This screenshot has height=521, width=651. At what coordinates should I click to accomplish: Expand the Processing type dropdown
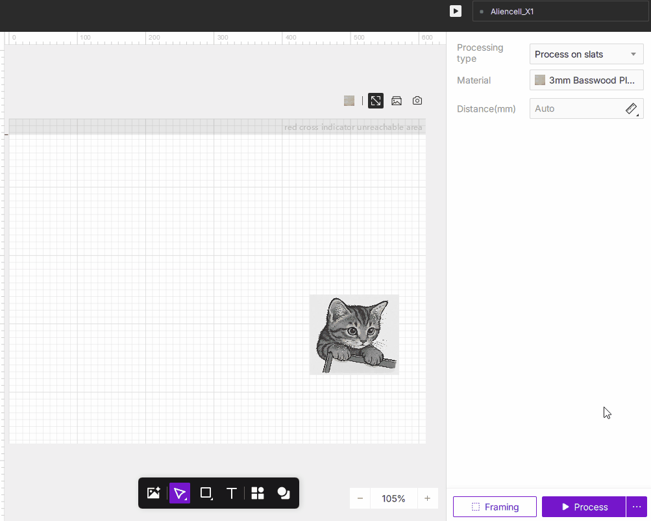pyautogui.click(x=586, y=55)
